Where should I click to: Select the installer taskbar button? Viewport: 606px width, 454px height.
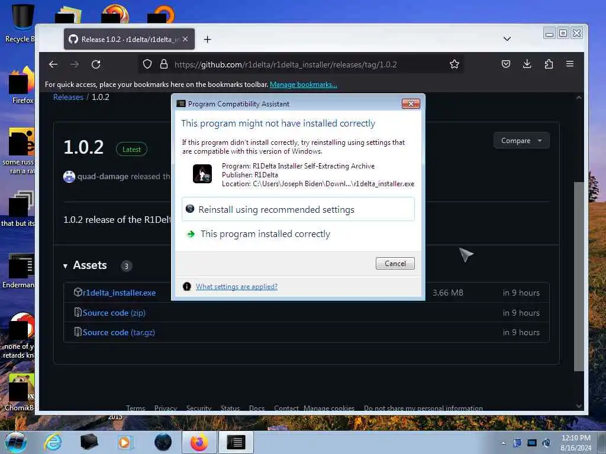point(236,442)
